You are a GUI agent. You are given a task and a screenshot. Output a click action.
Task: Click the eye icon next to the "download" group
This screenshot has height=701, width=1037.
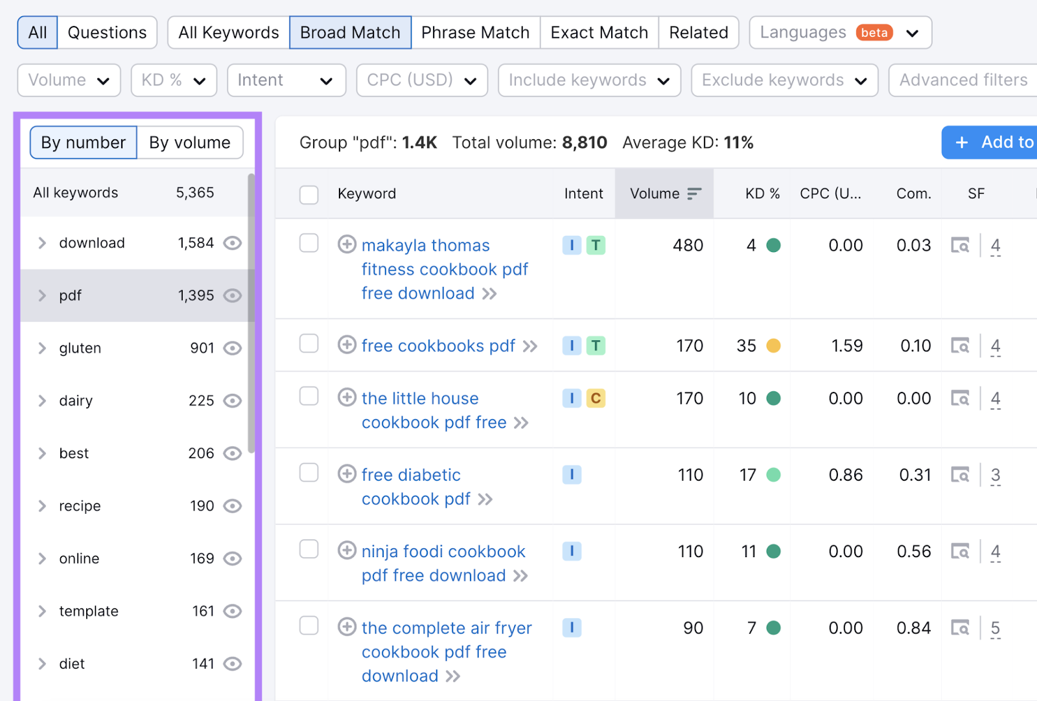coord(233,243)
